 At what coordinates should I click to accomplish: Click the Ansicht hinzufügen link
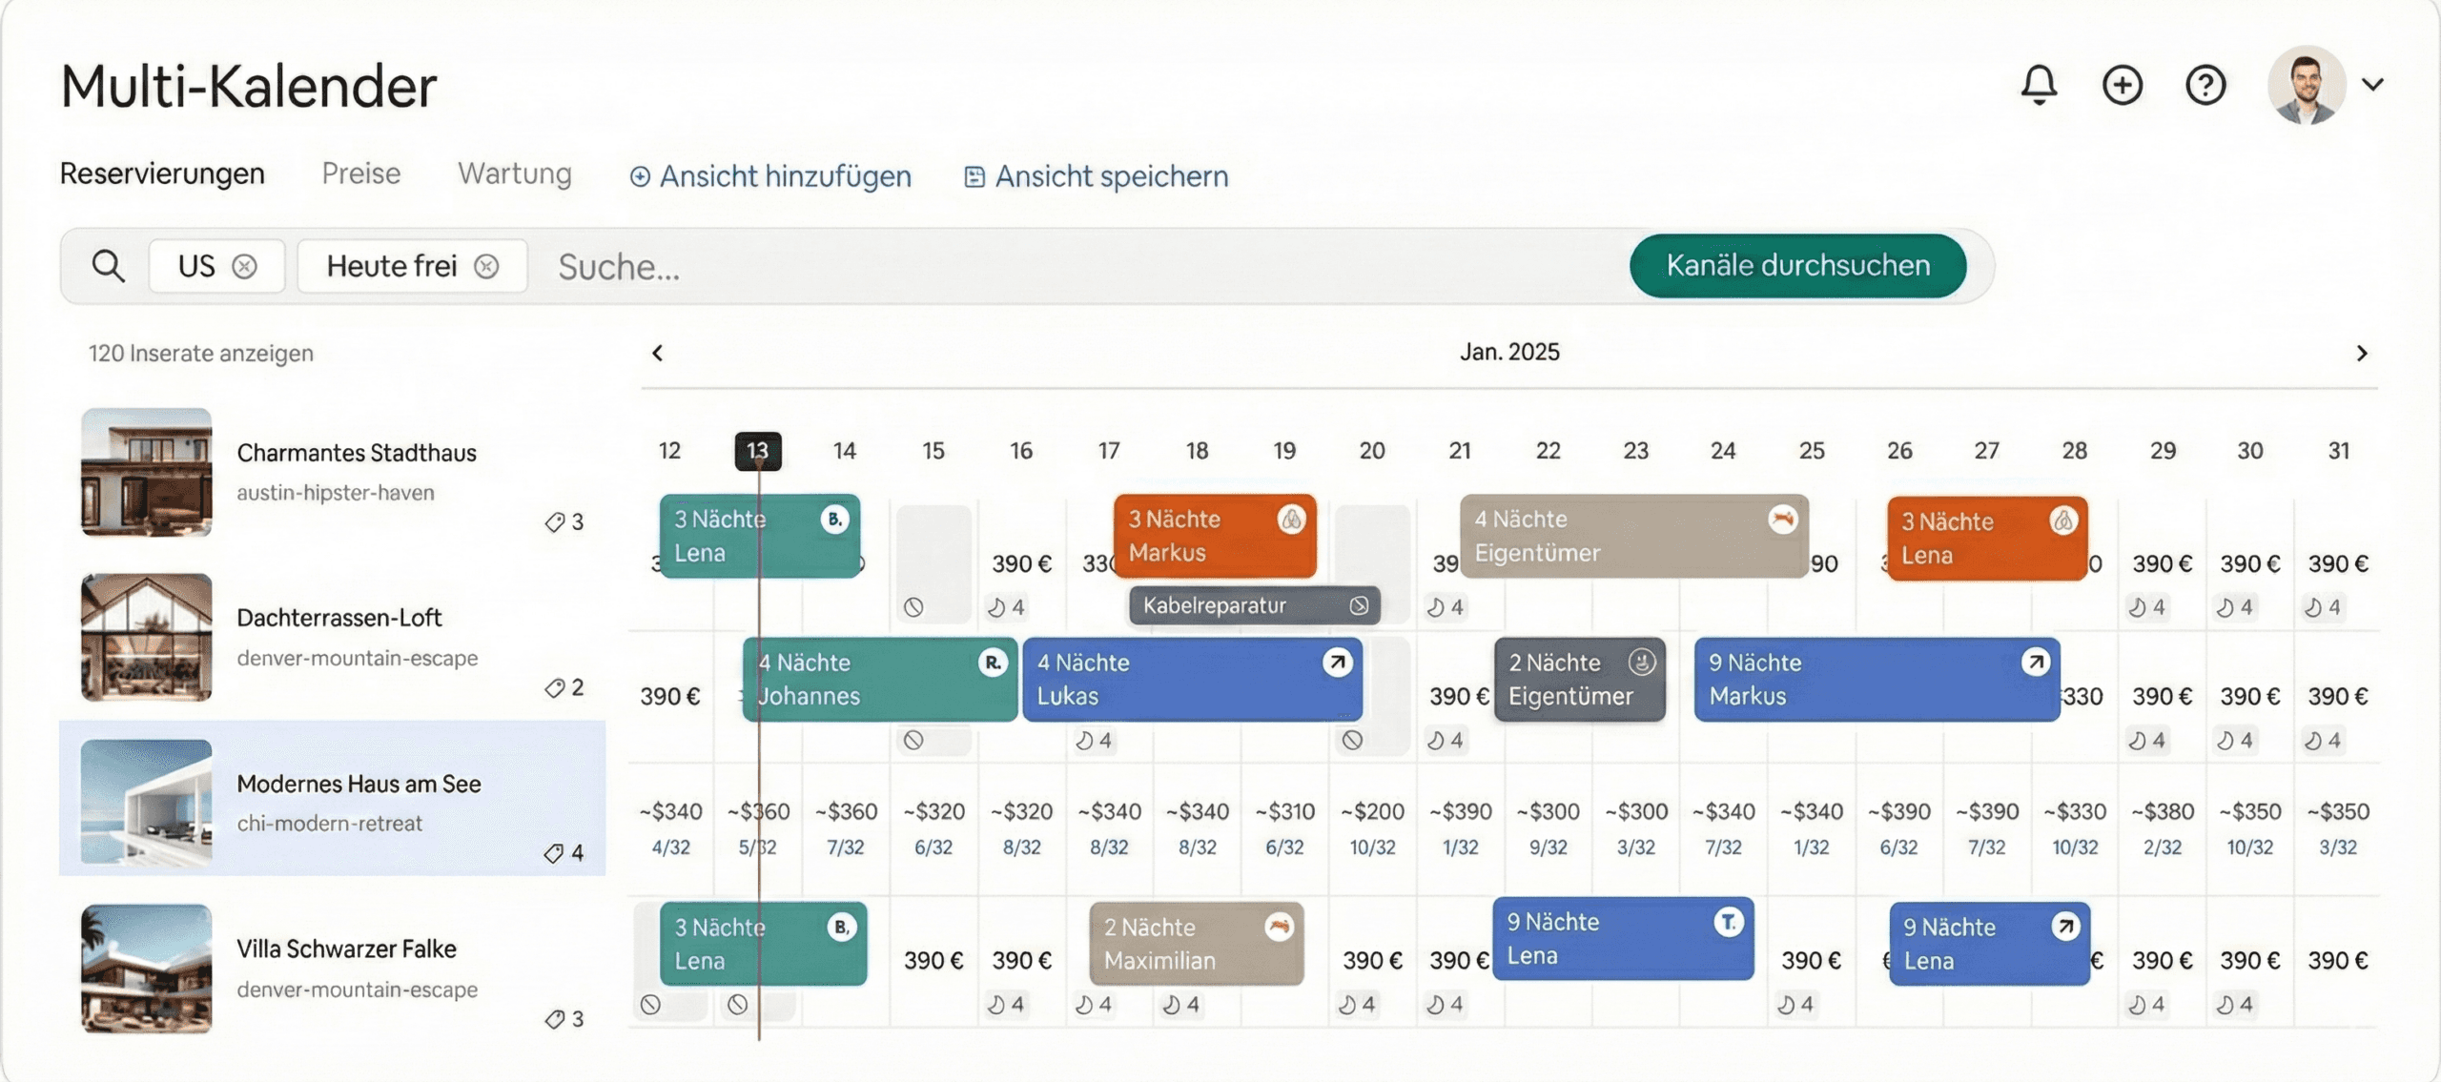tap(770, 176)
